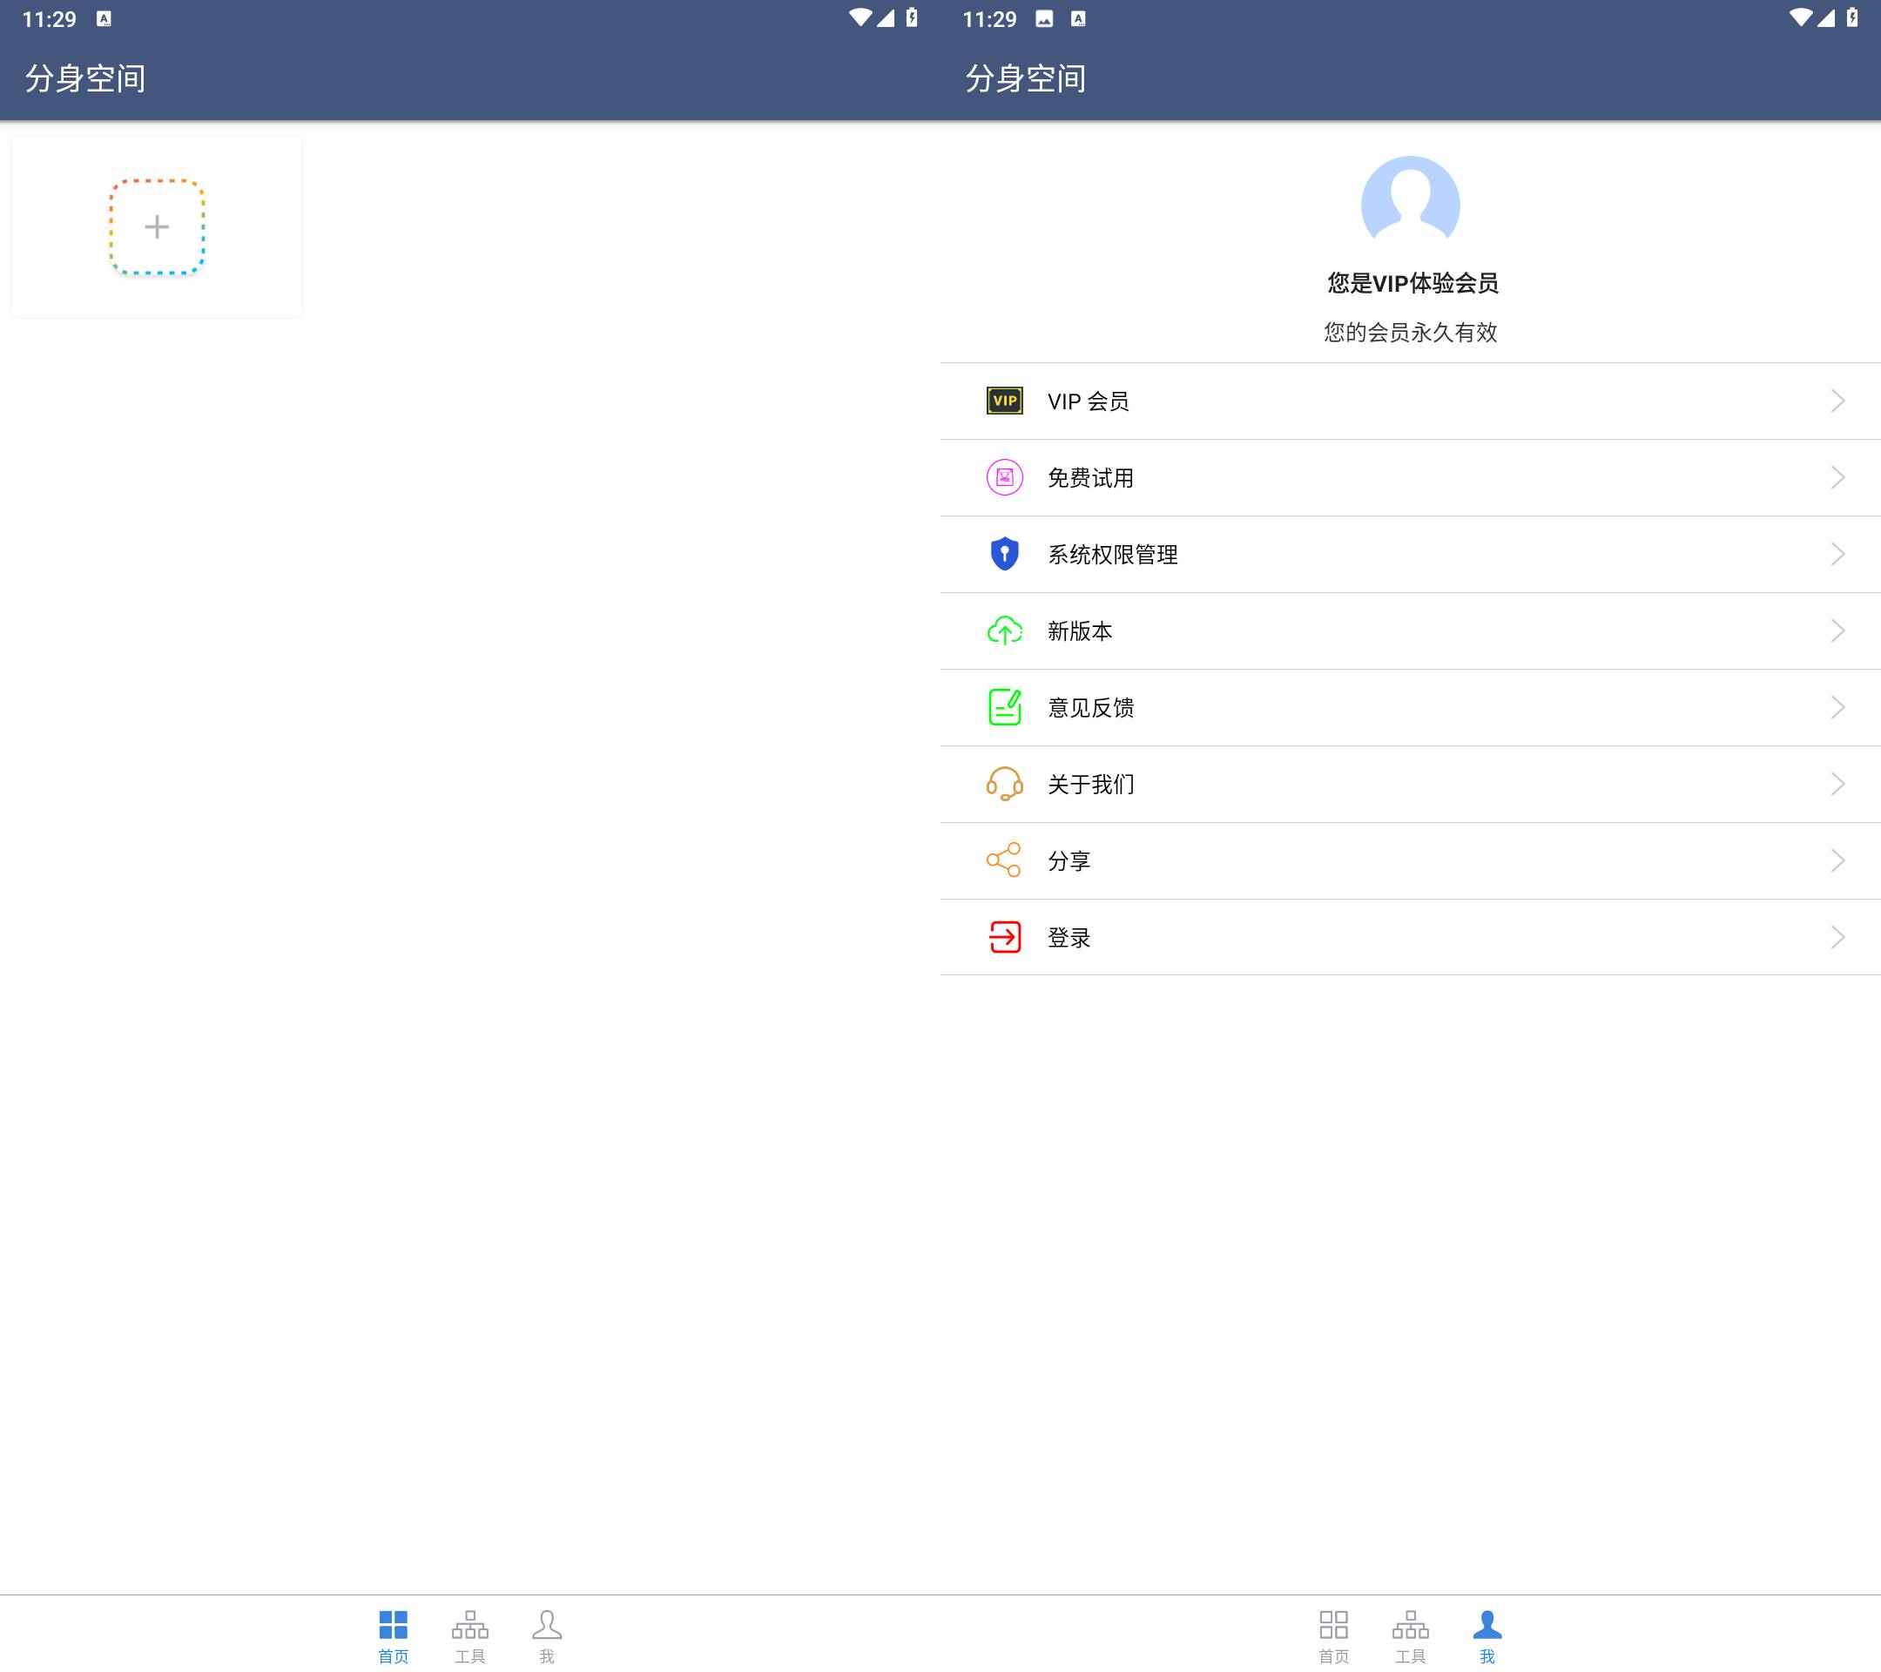The height and width of the screenshot is (1672, 1881).
Task: Click the 登录 login arrow icon
Action: tap(1004, 938)
